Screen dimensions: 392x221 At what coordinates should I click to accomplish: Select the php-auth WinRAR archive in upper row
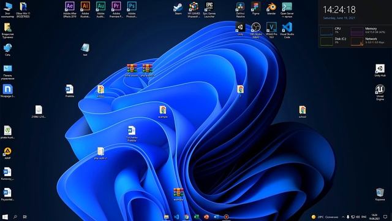point(147,70)
